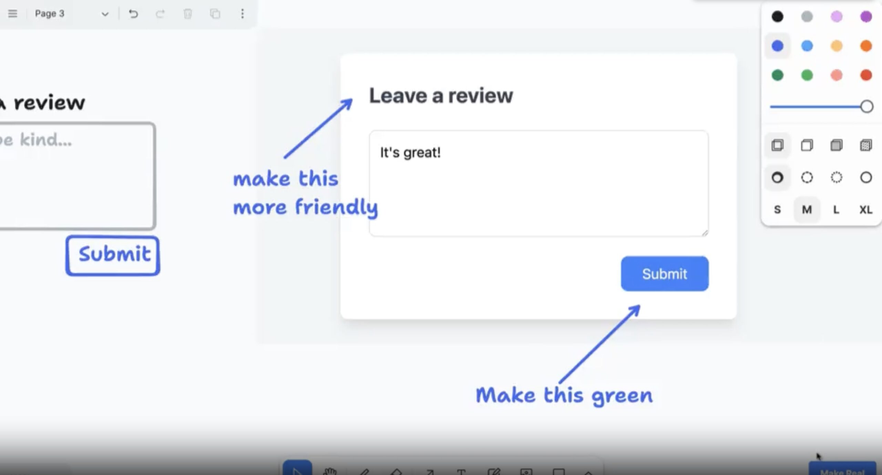Select the hand pan tool
Screen dimensions: 882x475
[330, 471]
